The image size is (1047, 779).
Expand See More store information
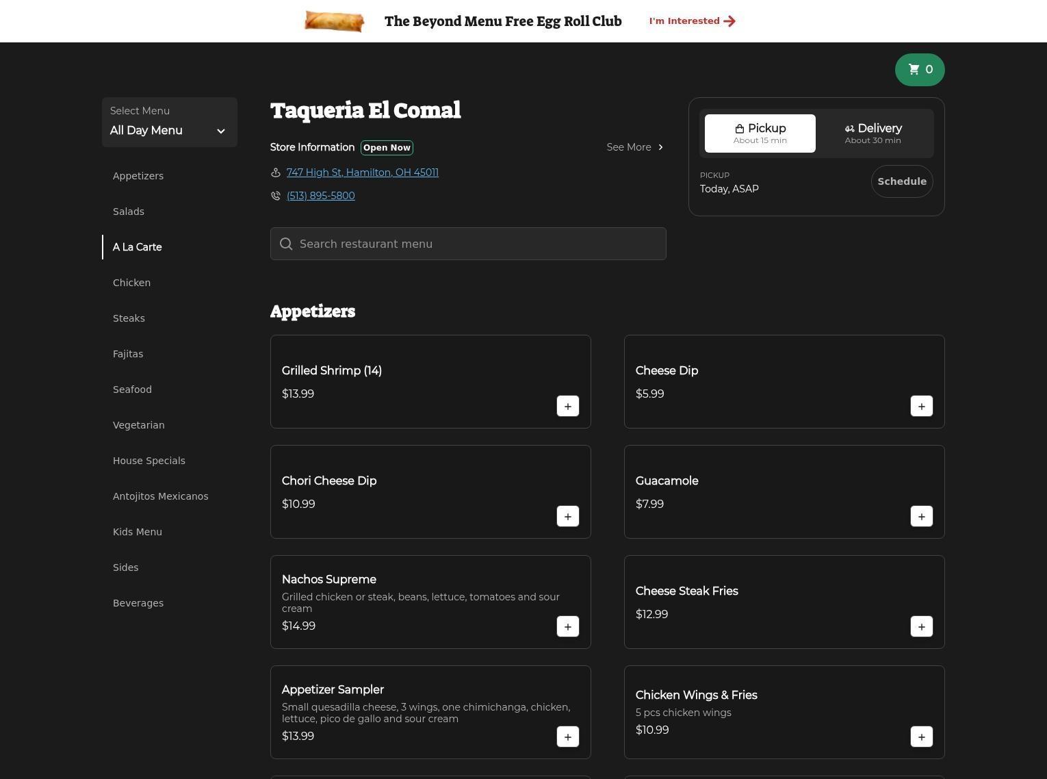[634, 147]
